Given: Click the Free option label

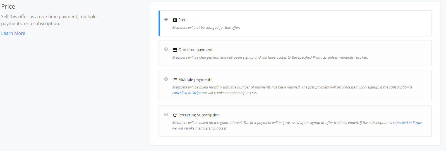Looking at the screenshot, I should (x=182, y=20).
